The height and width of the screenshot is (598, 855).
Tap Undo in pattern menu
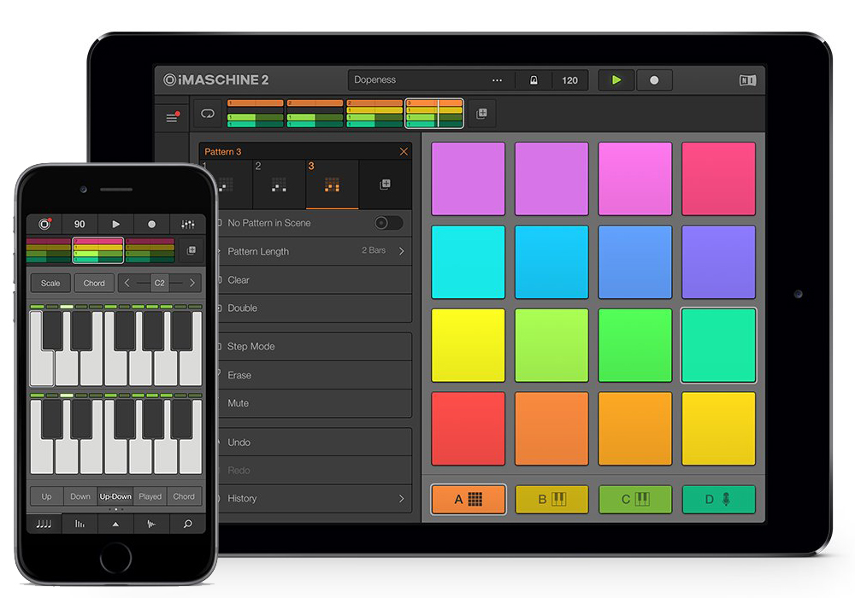pos(315,443)
